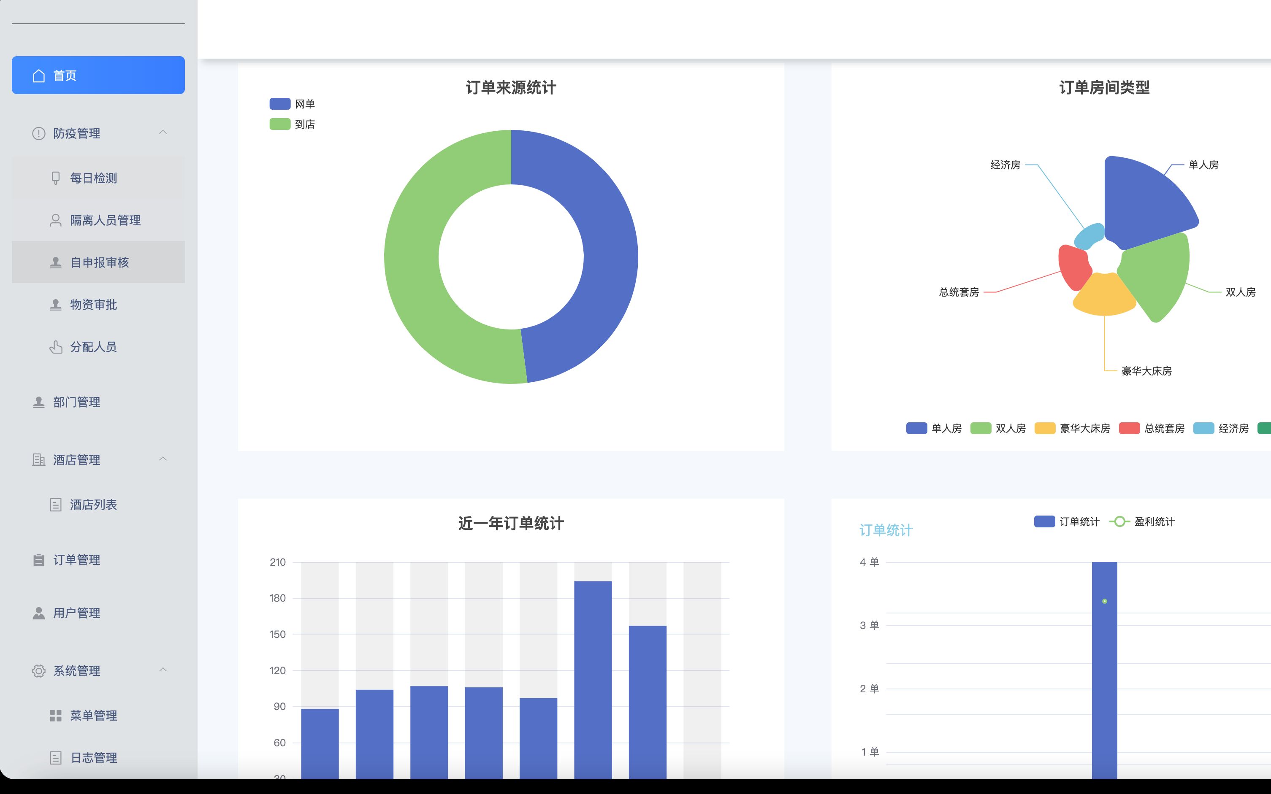This screenshot has height=794, width=1271.
Task: Click the 单人房 slice label text
Action: click(x=1203, y=165)
